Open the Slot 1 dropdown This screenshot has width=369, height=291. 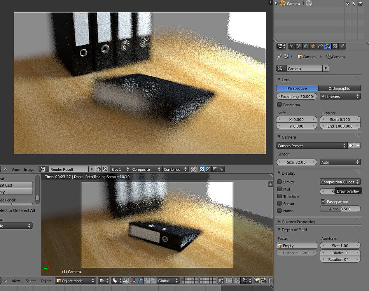120,169
